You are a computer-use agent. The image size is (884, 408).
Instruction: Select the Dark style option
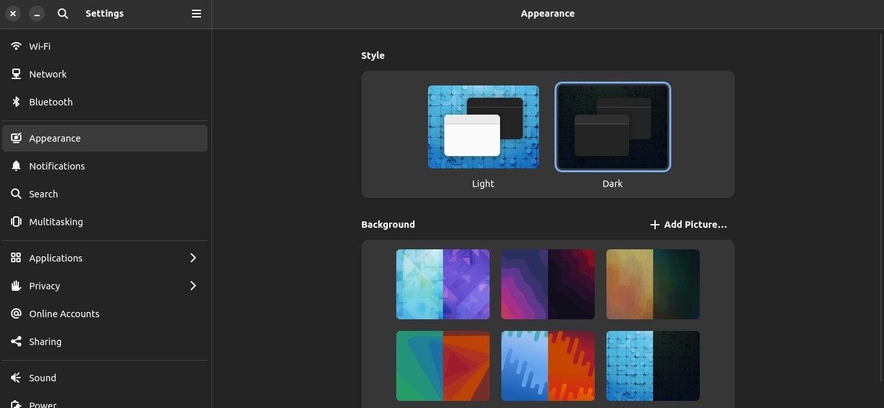point(612,127)
